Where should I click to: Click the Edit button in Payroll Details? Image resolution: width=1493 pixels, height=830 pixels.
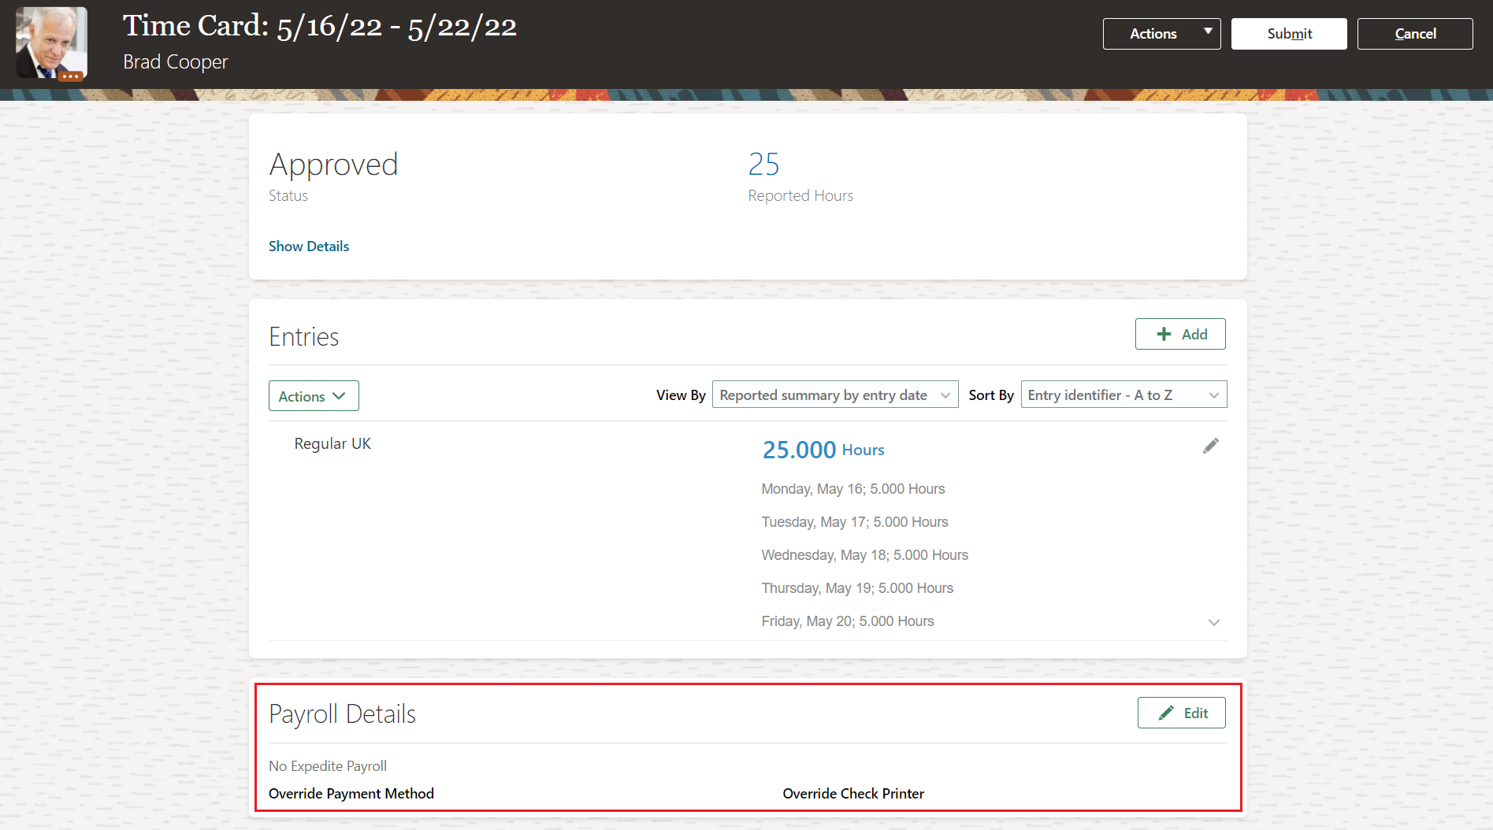point(1181,712)
